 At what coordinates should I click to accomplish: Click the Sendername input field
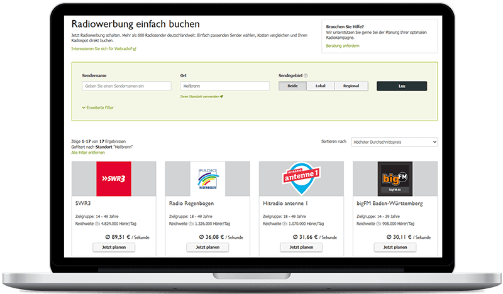tap(127, 86)
